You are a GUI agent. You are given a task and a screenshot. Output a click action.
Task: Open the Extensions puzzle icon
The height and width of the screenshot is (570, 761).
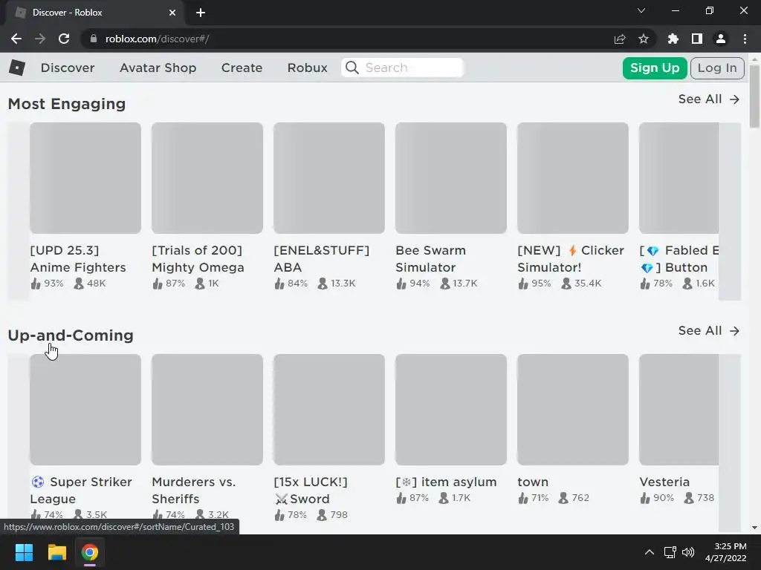click(673, 39)
